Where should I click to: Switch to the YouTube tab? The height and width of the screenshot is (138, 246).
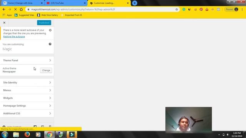[x=66, y=3]
